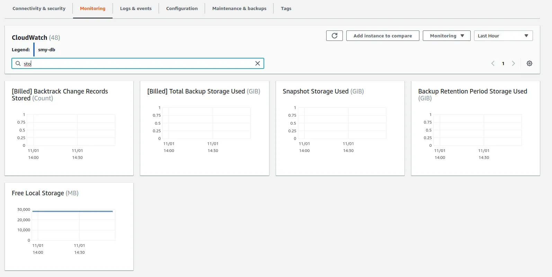Click the search magnifier icon

[18, 63]
